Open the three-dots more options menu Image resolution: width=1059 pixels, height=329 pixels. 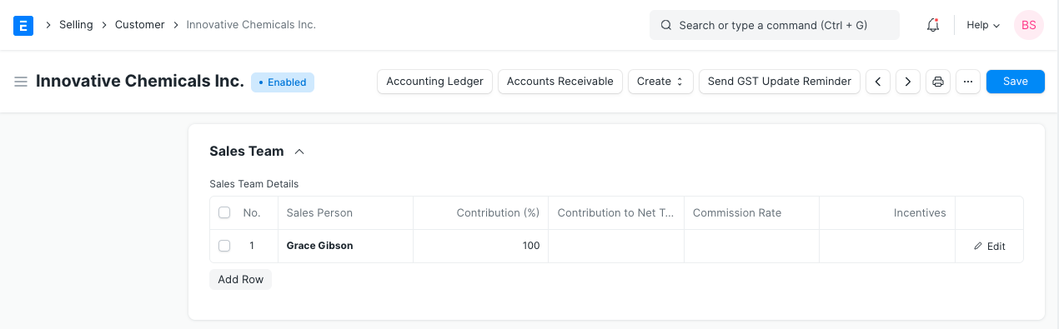pyautogui.click(x=968, y=82)
